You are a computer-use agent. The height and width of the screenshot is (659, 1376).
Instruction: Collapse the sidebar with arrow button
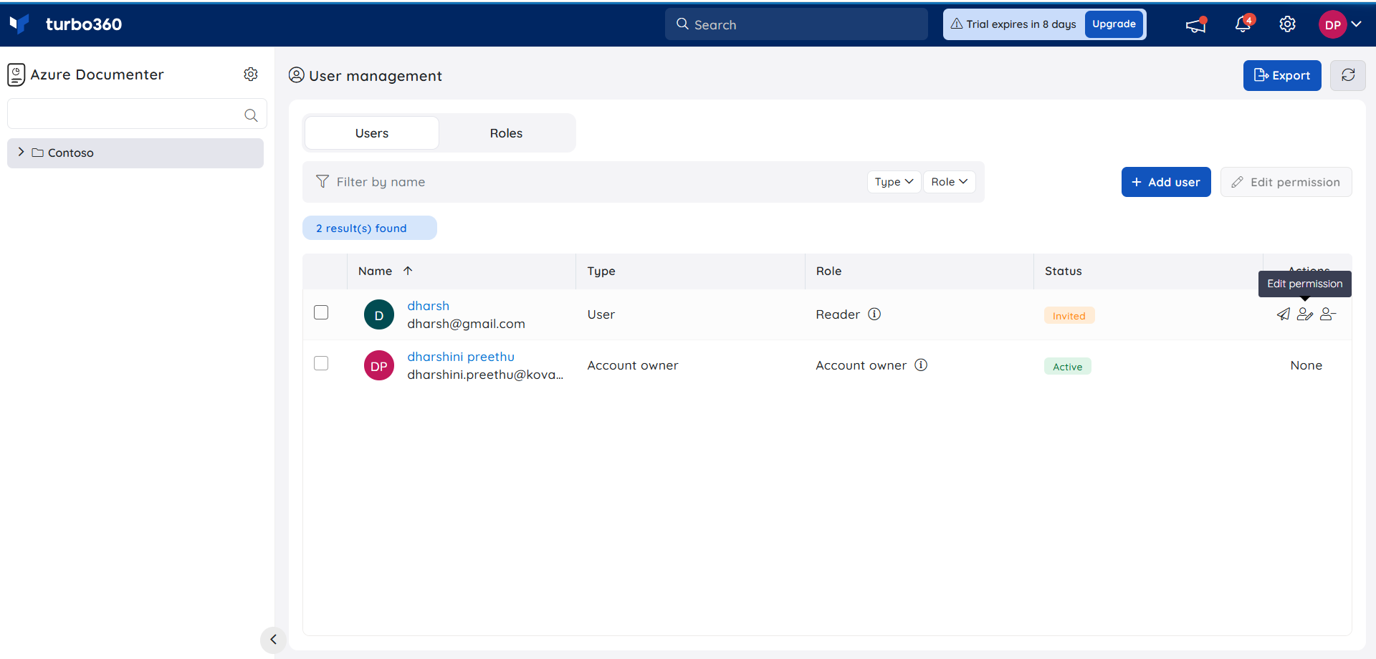point(273,640)
